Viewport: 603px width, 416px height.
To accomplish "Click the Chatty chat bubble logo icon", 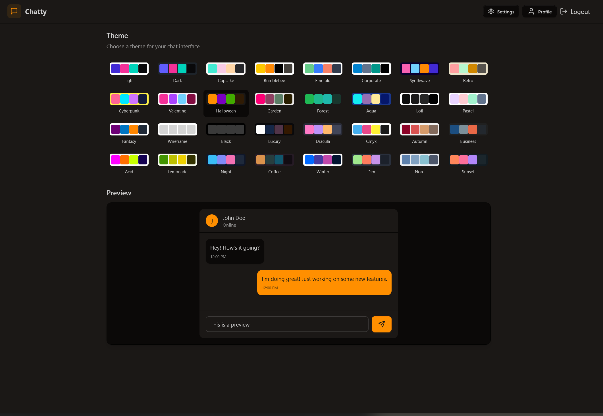I will [14, 11].
